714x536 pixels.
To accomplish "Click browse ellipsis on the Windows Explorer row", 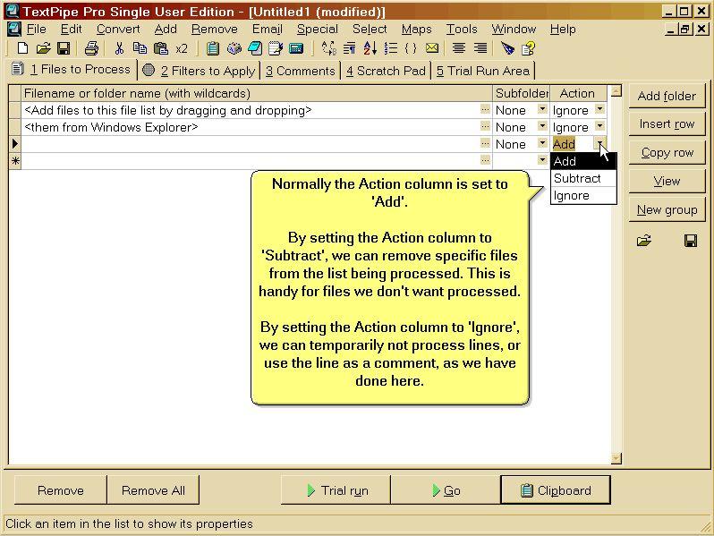I will (x=485, y=126).
